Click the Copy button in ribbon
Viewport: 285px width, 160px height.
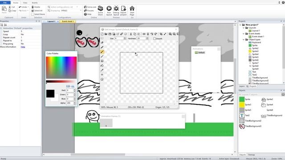pyautogui.click(x=12, y=11)
